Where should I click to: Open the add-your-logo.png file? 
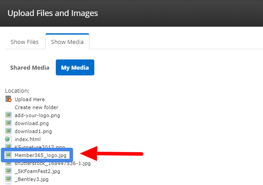pos(37,115)
